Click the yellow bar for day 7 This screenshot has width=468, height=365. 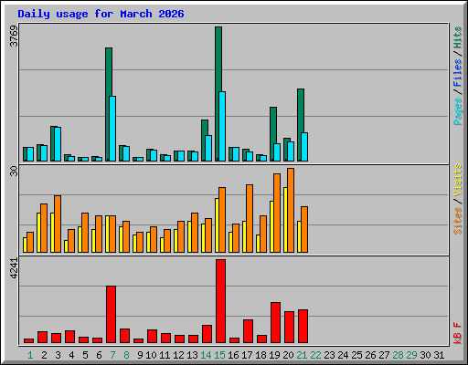(x=107, y=234)
